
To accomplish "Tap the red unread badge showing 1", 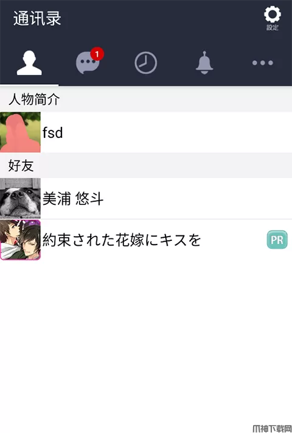I will tap(97, 54).
